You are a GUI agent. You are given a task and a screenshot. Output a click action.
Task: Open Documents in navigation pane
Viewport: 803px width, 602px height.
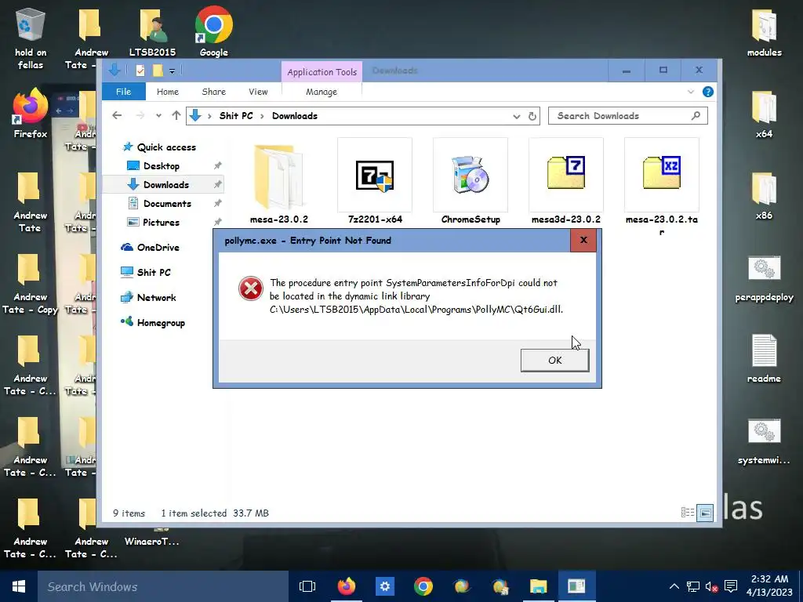[x=167, y=204]
